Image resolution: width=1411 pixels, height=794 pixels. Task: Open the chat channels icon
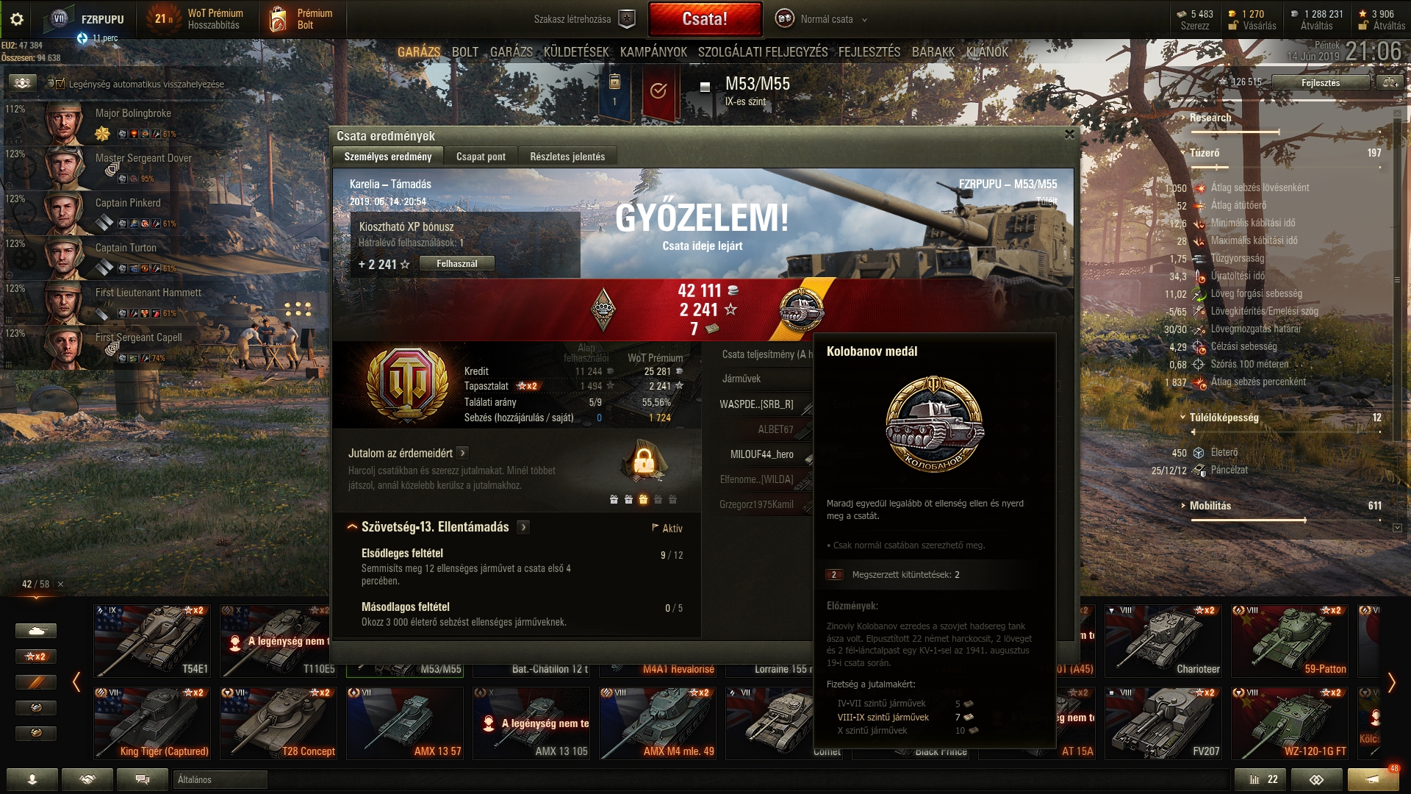143,779
